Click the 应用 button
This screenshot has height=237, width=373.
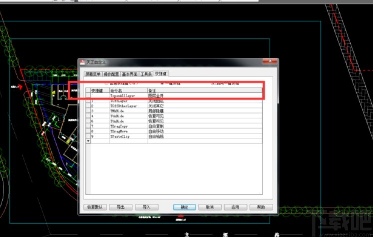click(235, 207)
